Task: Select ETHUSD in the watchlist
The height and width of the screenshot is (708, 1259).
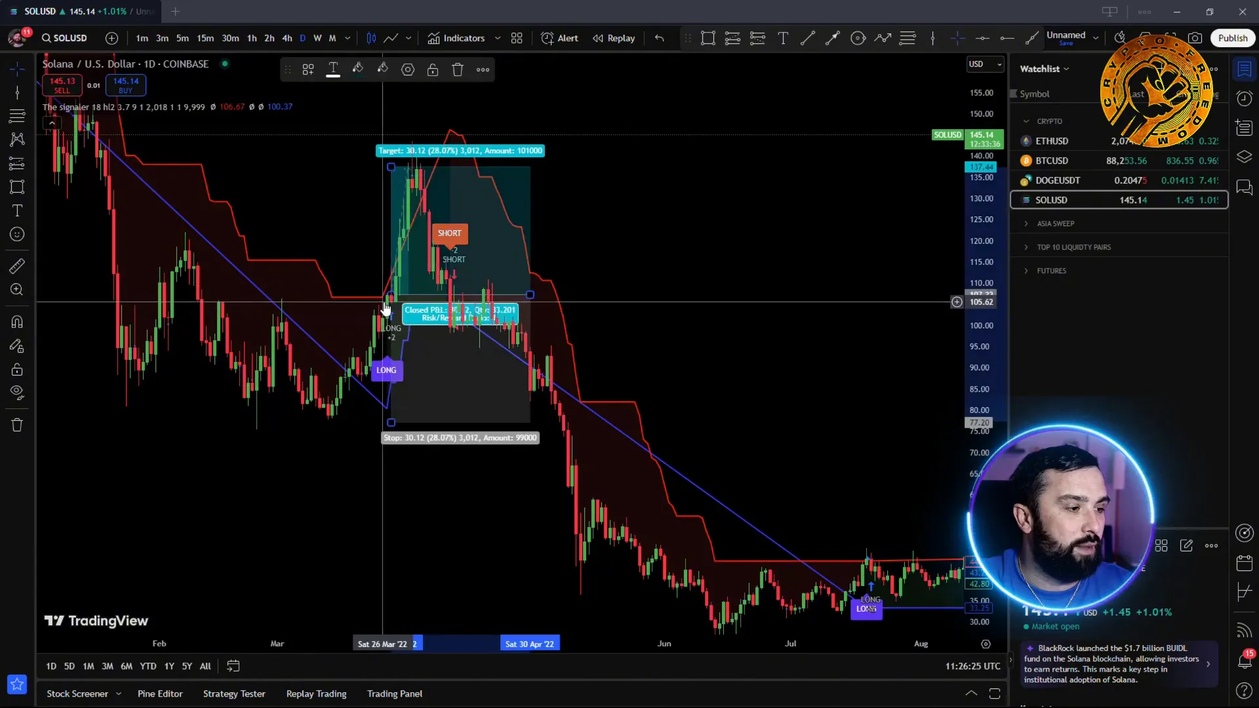Action: 1119,141
